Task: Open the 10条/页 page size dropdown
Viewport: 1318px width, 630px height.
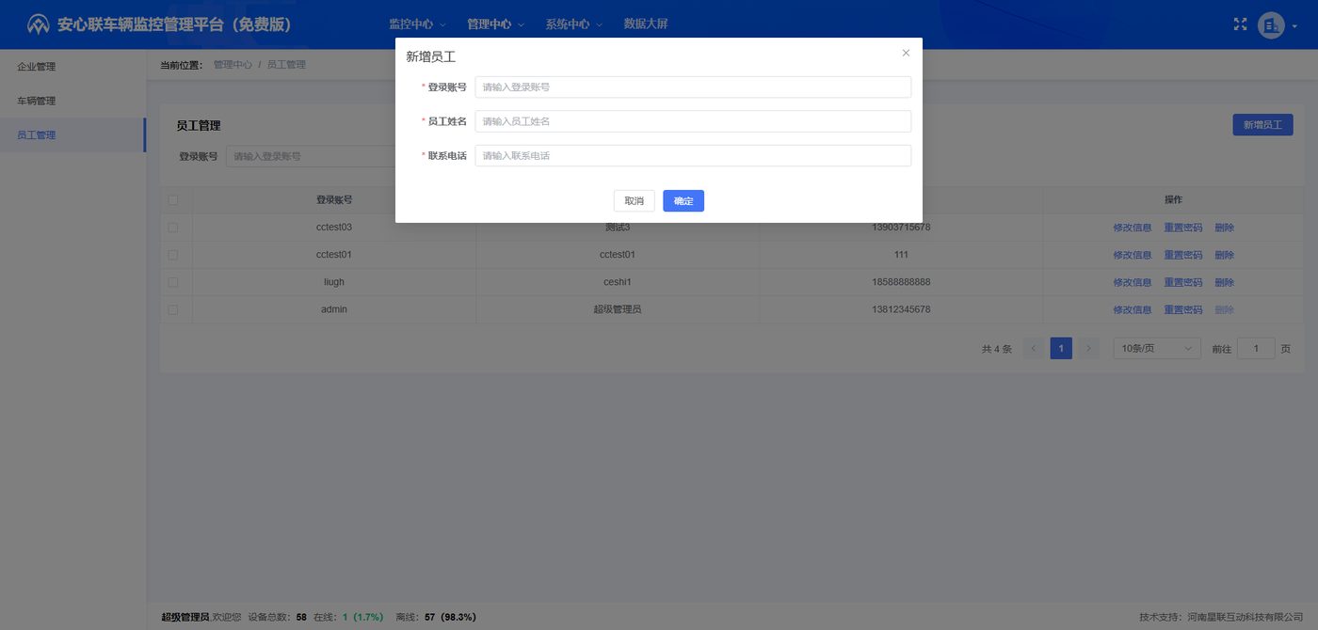Action: click(1157, 349)
